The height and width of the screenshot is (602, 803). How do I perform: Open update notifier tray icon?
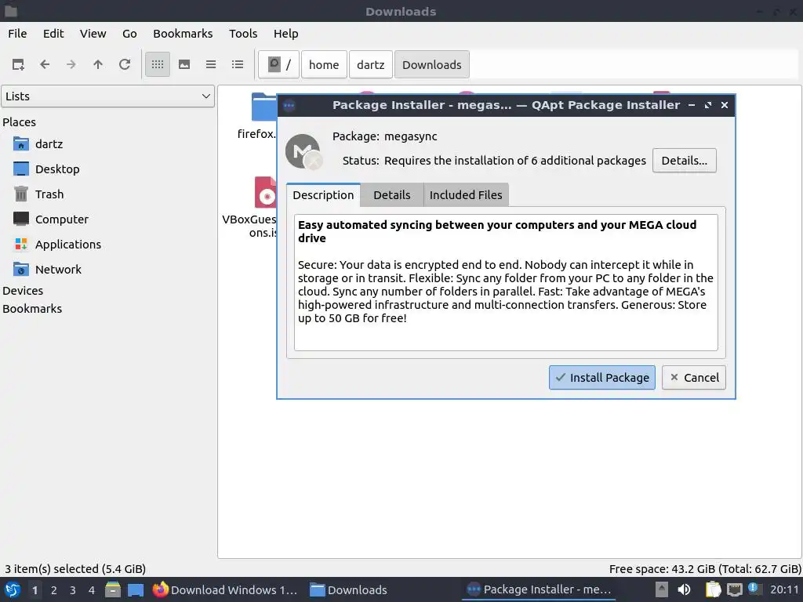click(754, 588)
